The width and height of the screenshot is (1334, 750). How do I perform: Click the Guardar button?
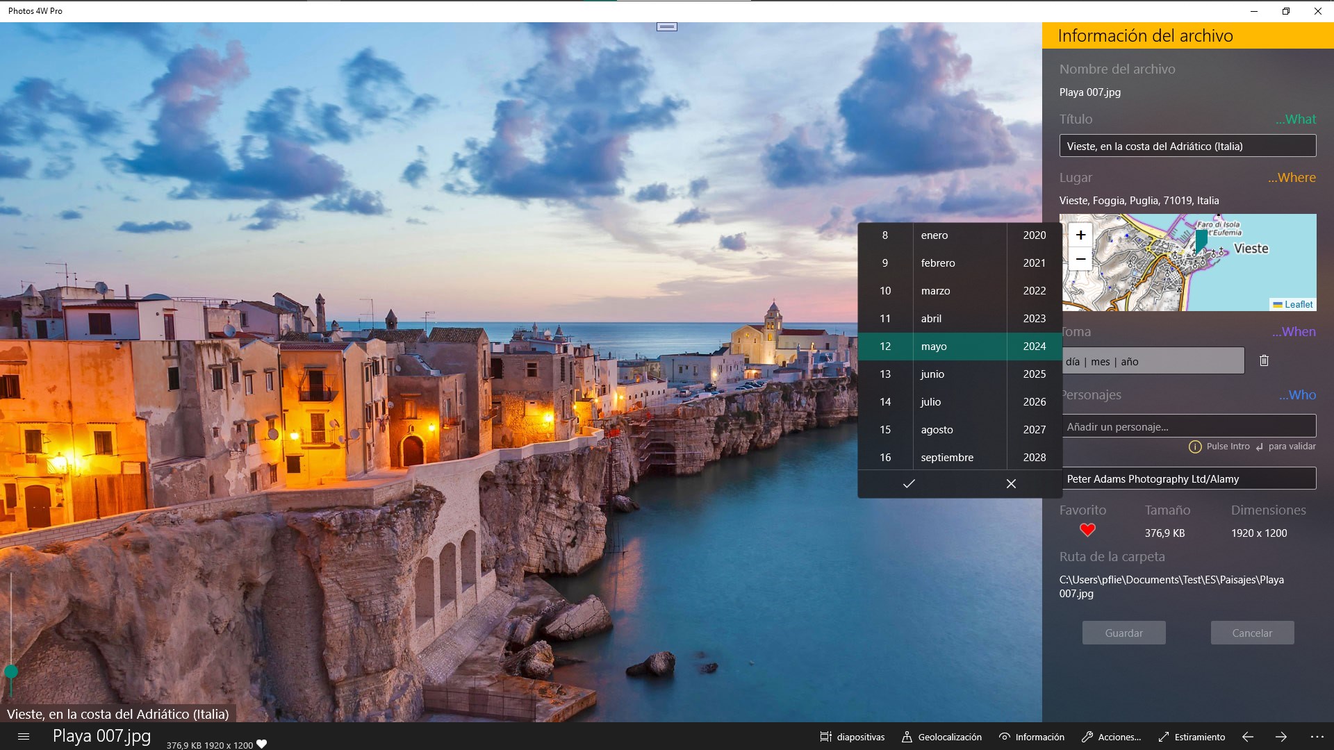tap(1123, 633)
